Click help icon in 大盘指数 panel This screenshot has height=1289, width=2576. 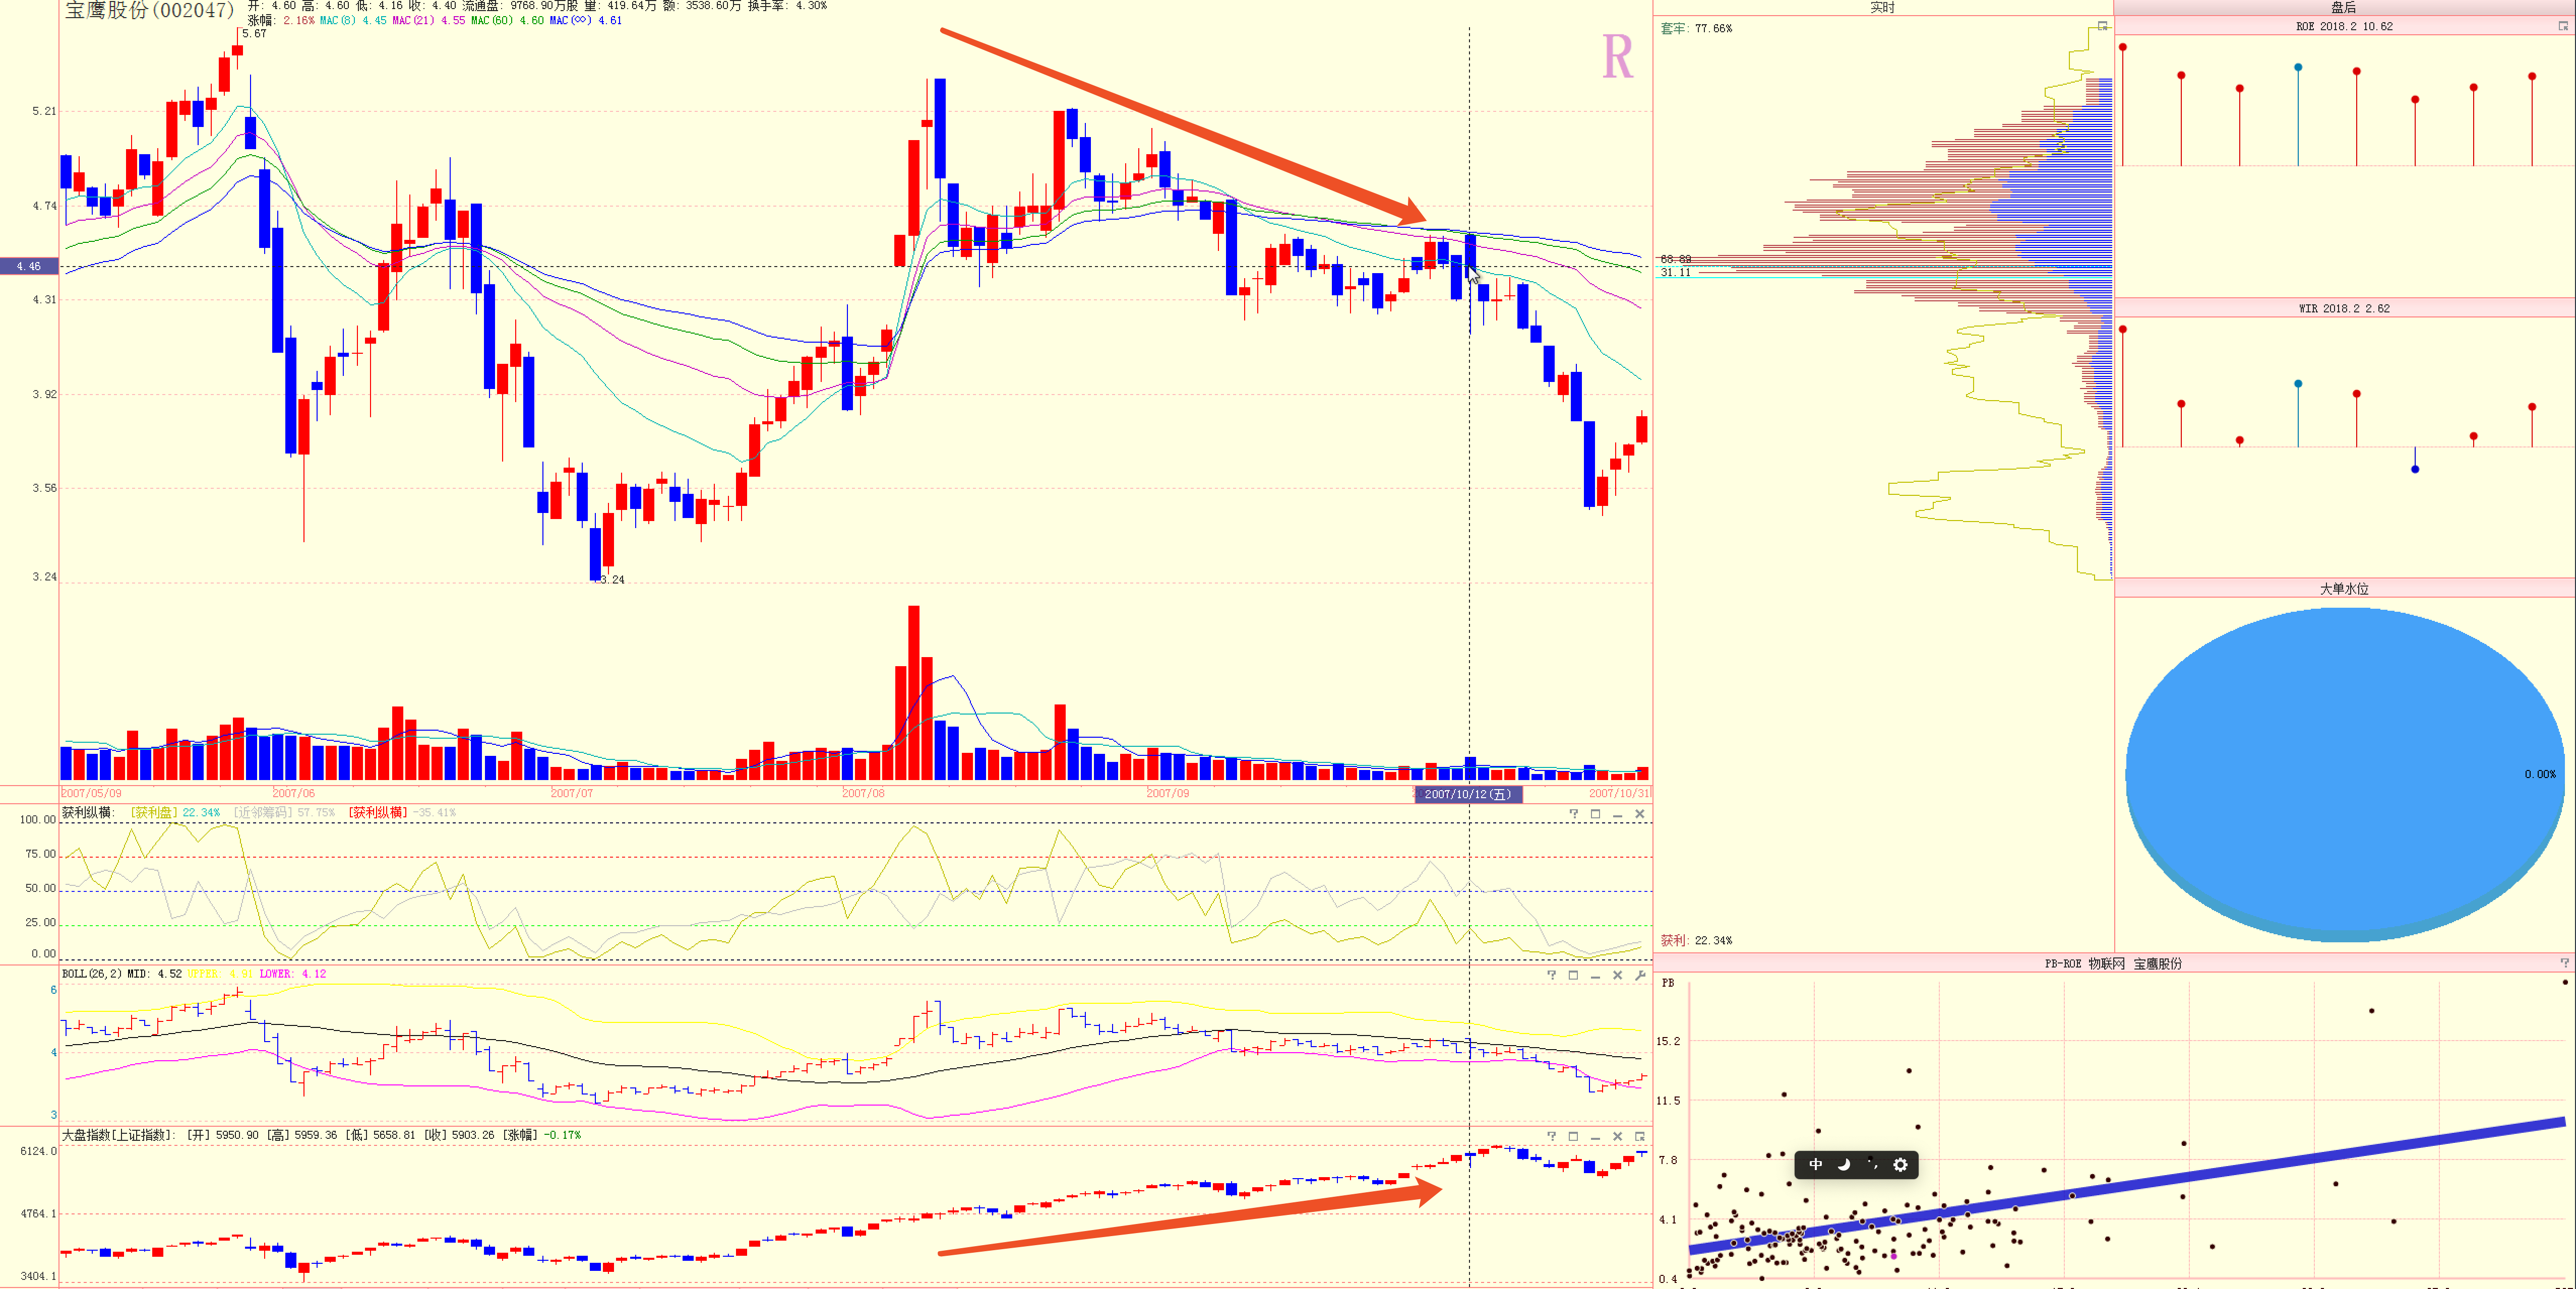coord(1552,1136)
